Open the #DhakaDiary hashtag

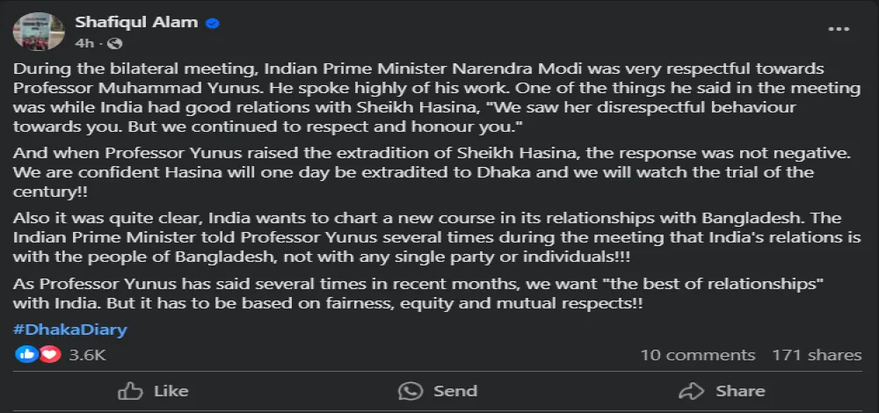[x=70, y=330]
